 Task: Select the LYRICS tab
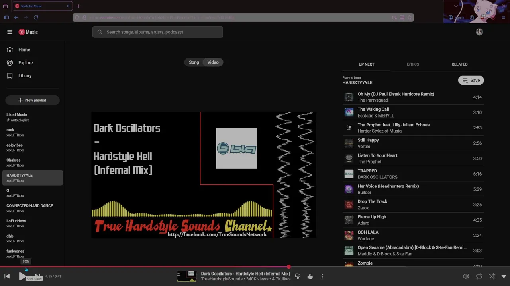tap(413, 64)
